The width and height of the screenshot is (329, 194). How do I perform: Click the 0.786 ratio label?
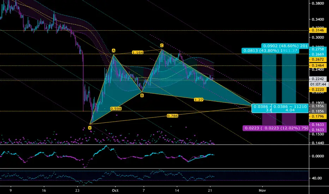(x=173, y=116)
